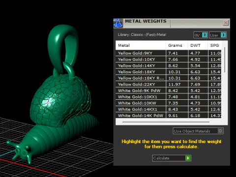236x177 pixels.
Task: Click the DWT column header
Action: (195, 45)
